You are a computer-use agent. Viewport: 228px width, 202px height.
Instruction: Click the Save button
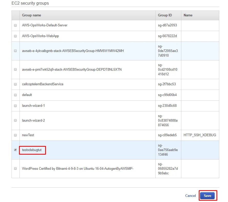(x=207, y=196)
